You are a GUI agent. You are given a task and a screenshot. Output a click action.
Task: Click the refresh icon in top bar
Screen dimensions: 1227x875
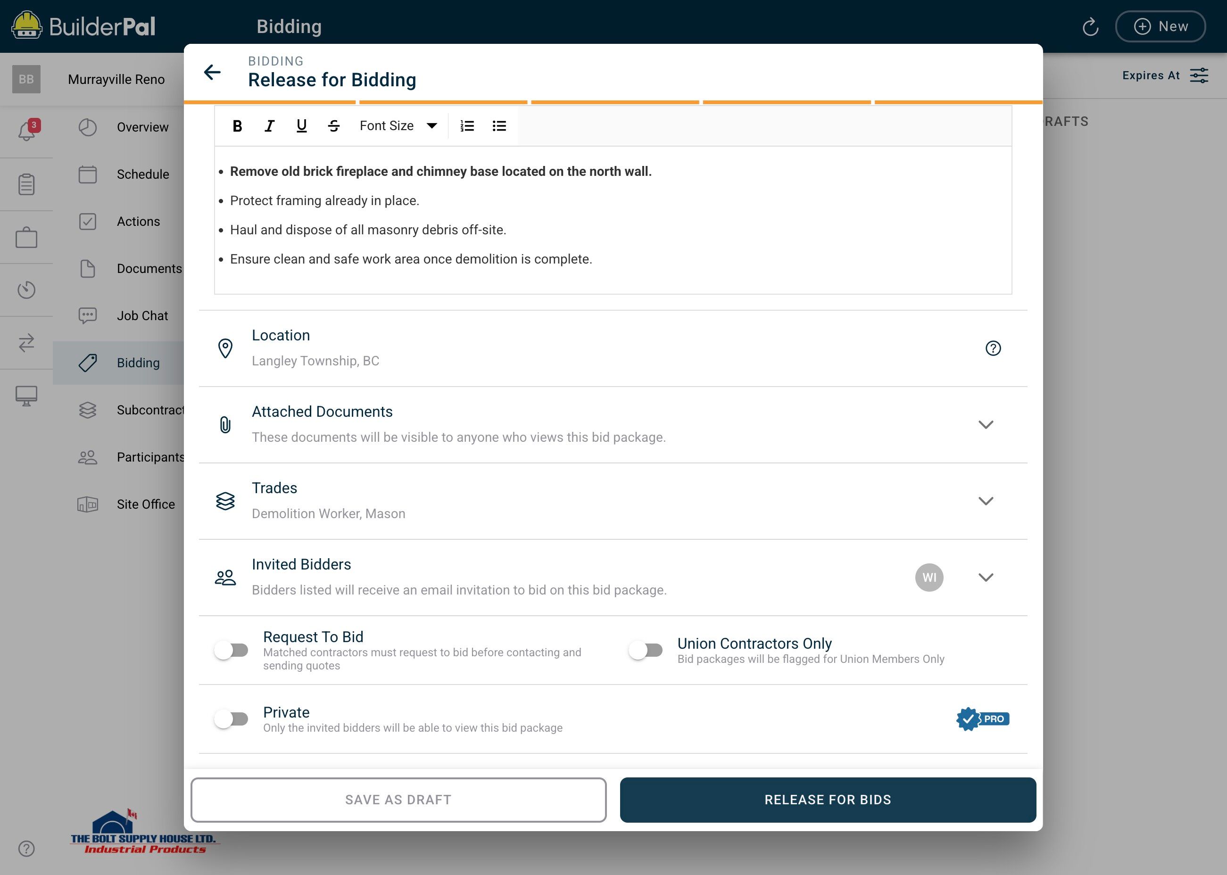[1090, 26]
